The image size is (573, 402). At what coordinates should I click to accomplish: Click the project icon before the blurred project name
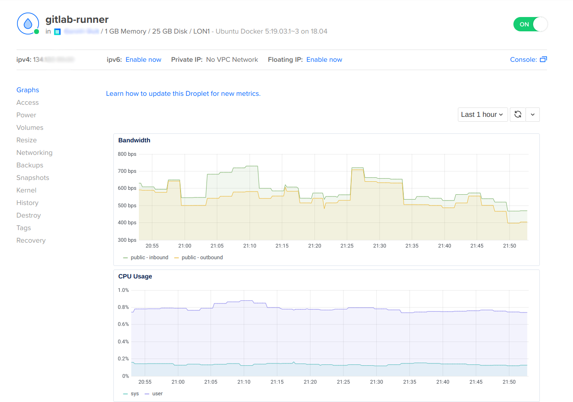(57, 32)
